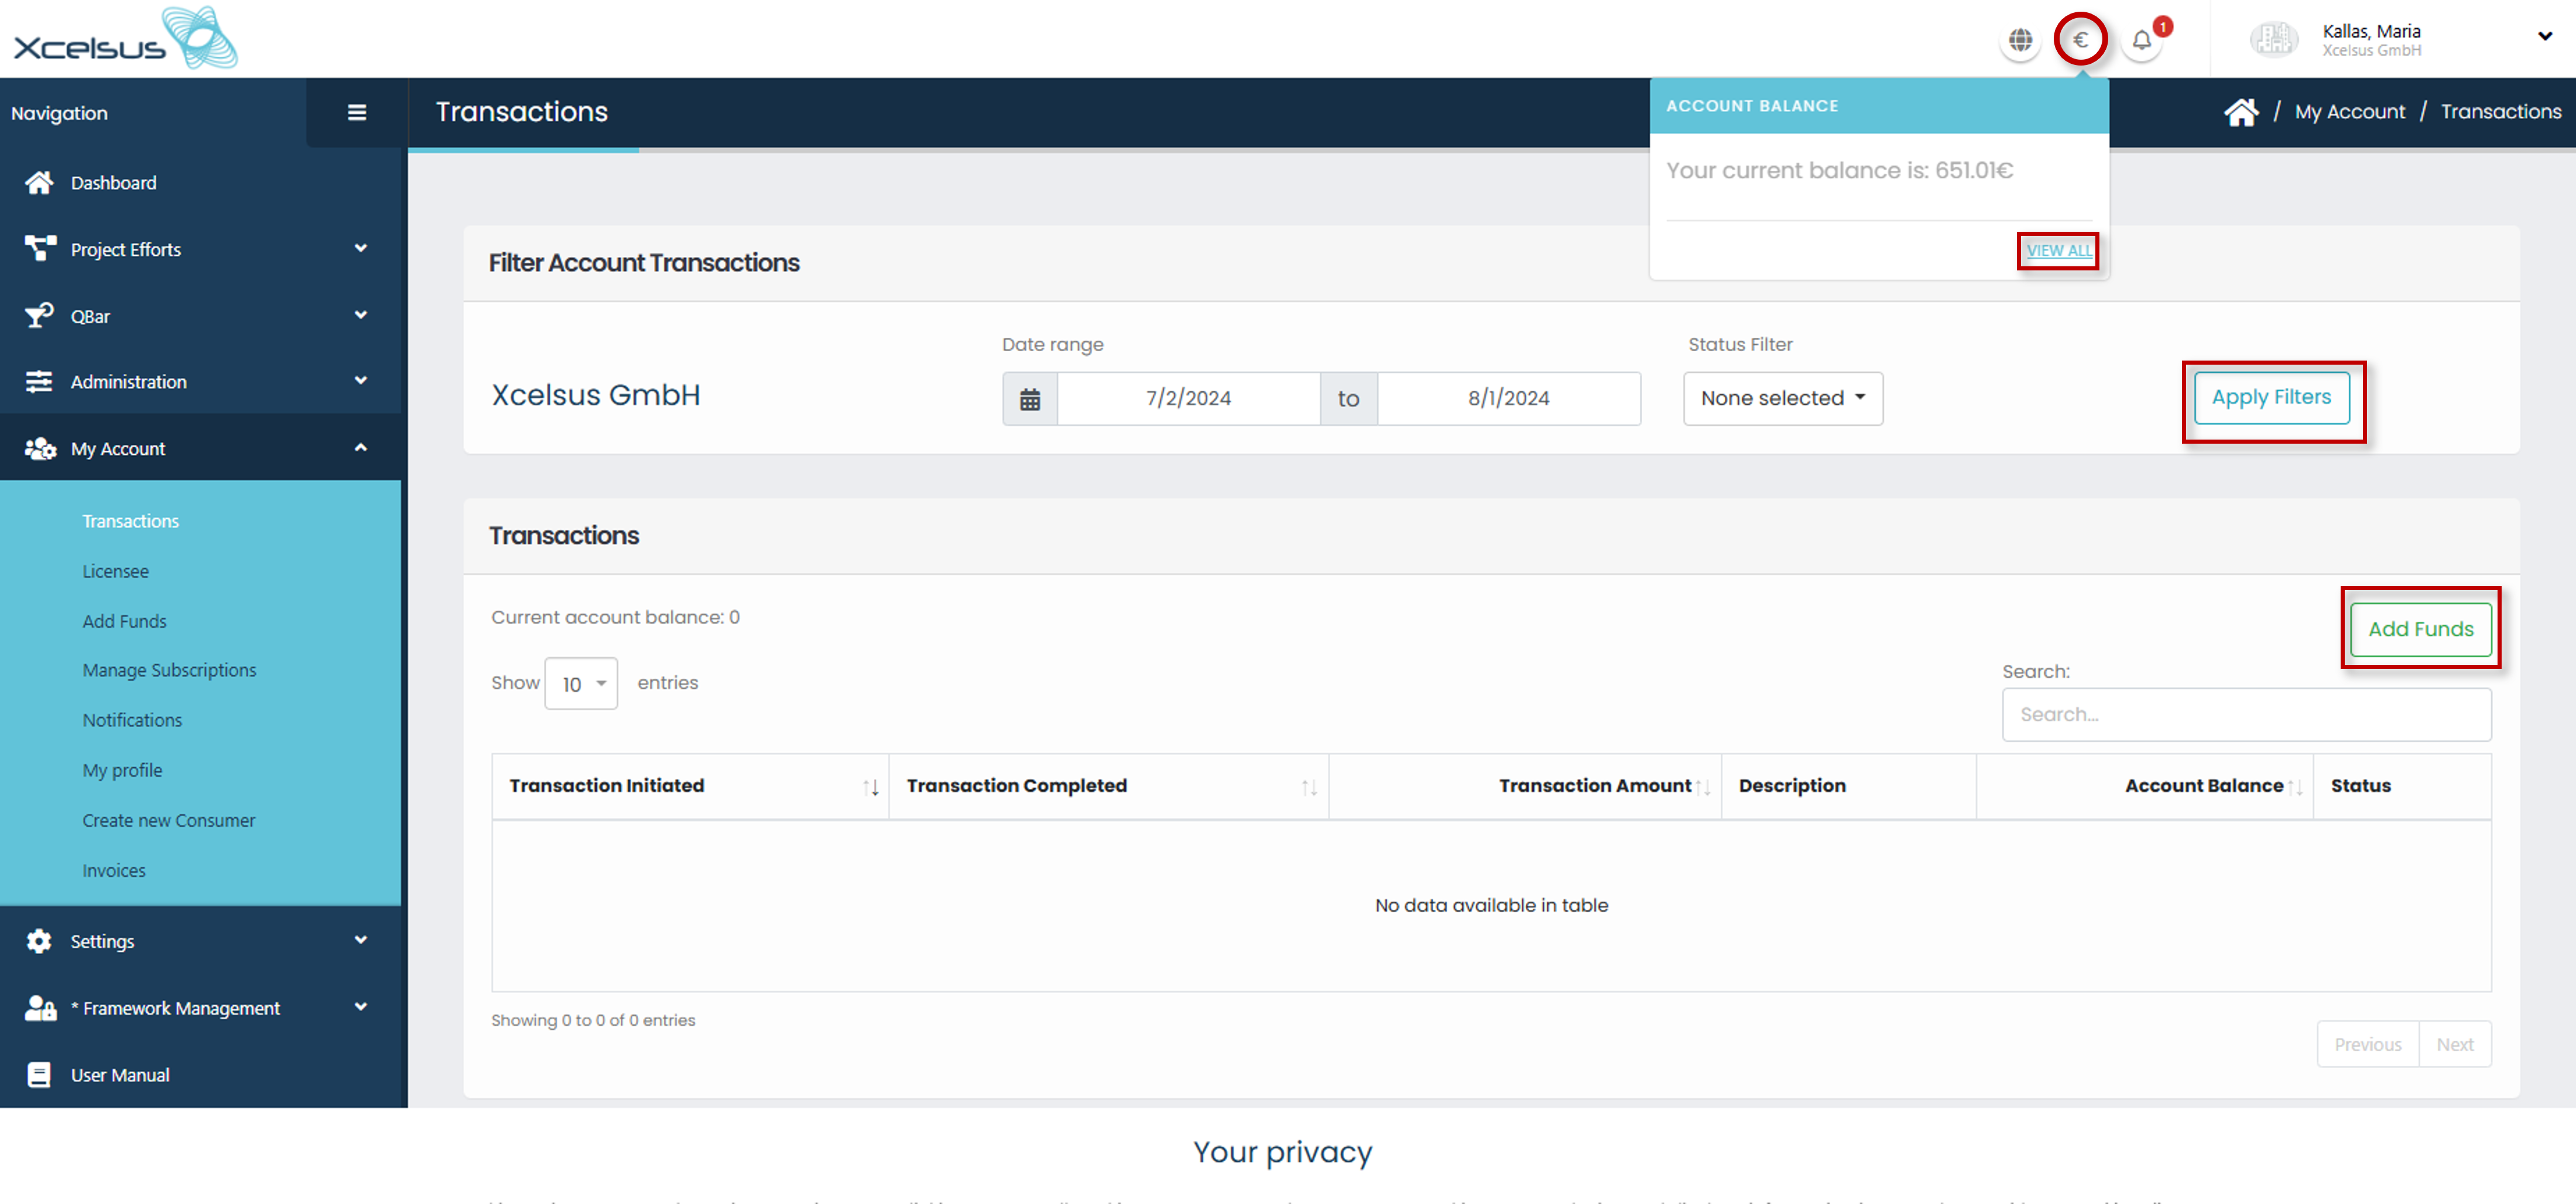The width and height of the screenshot is (2576, 1204).
Task: Open the notifications bell icon
Action: click(2141, 40)
